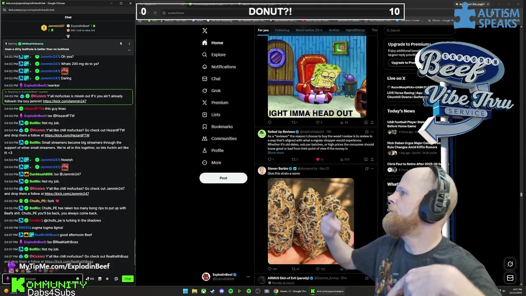The width and height of the screenshot is (526, 296).
Task: Bookmark the Rolled Up Reviews post
Action: tap(366, 159)
